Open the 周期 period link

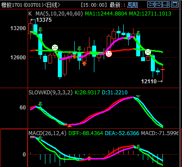tap(133, 5)
